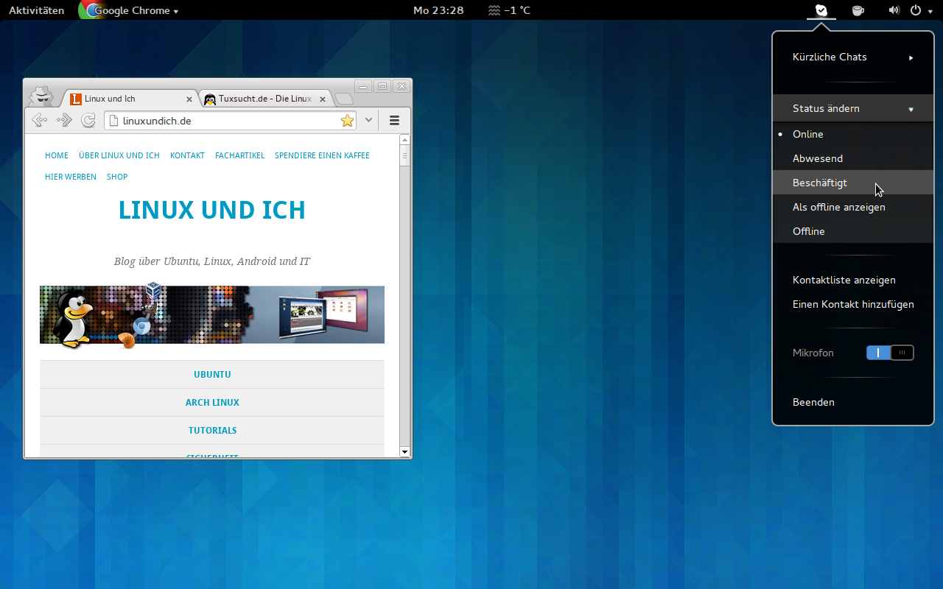Open the Aktivitäten overview

(x=36, y=10)
